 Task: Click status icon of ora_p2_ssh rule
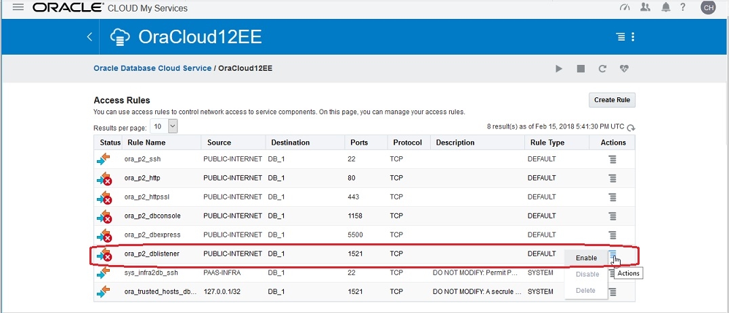[x=103, y=159]
